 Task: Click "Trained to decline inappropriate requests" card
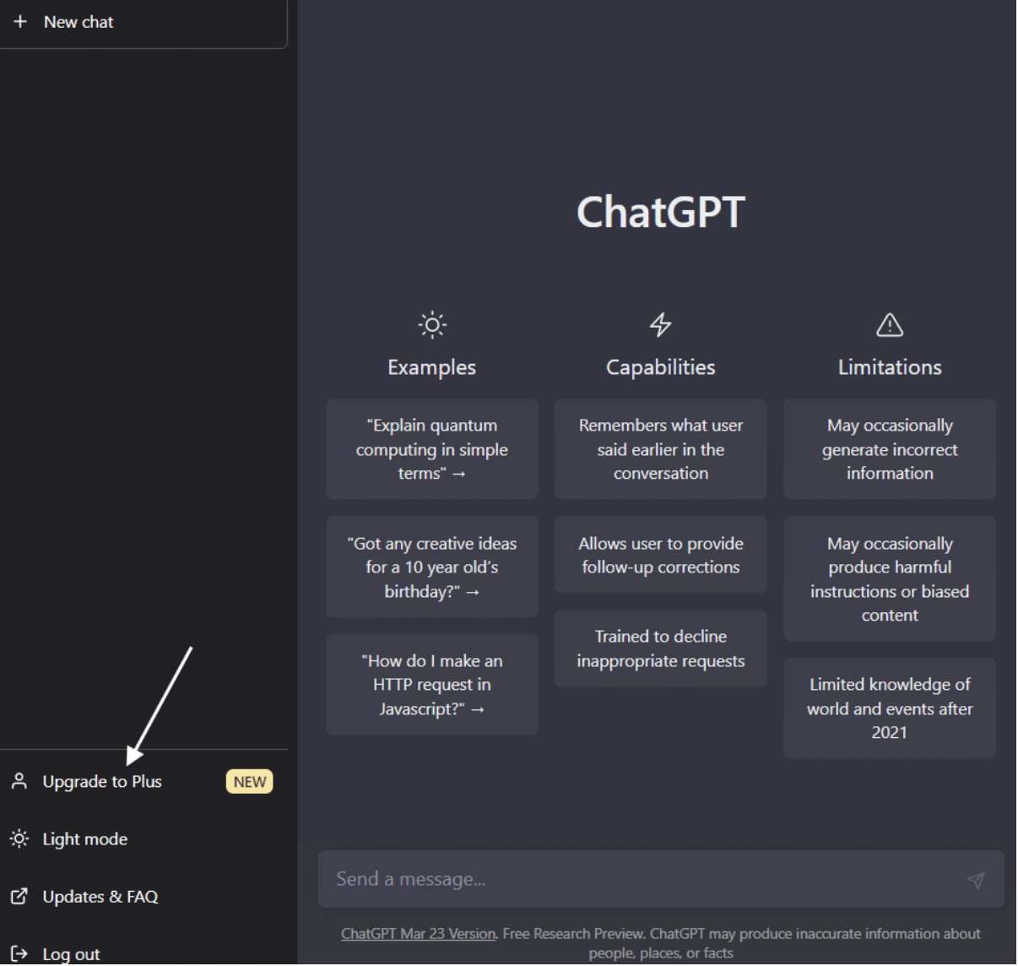[661, 649]
